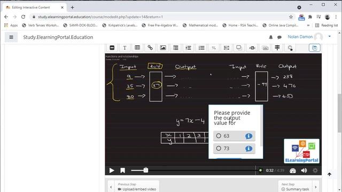This screenshot has width=342, height=192.
Task: Click the video seek slider handle
Action: (x=146, y=170)
